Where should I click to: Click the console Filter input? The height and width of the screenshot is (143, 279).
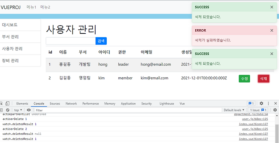pos(128,110)
